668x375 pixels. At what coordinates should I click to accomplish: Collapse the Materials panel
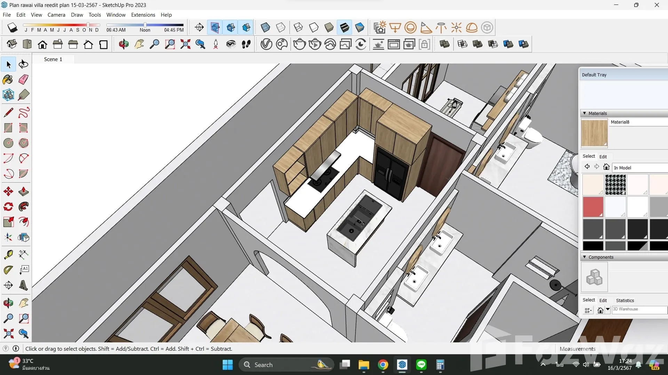coord(584,113)
